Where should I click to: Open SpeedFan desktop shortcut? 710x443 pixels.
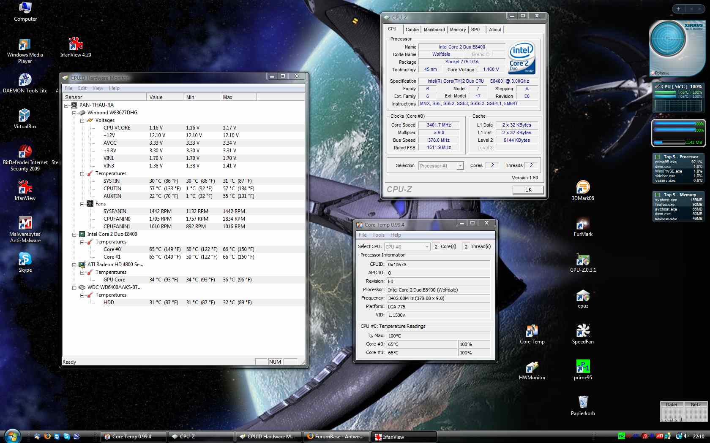(583, 334)
